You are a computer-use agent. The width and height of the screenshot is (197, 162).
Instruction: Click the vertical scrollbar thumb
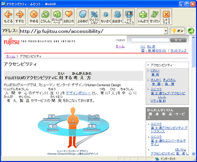click(193, 53)
